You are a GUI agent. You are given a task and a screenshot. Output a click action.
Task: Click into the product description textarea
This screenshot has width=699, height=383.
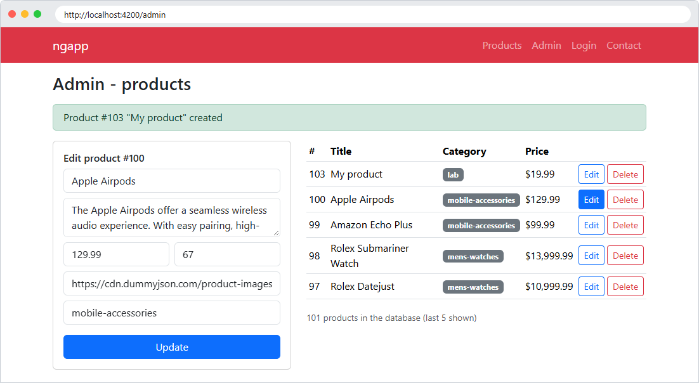pos(172,217)
